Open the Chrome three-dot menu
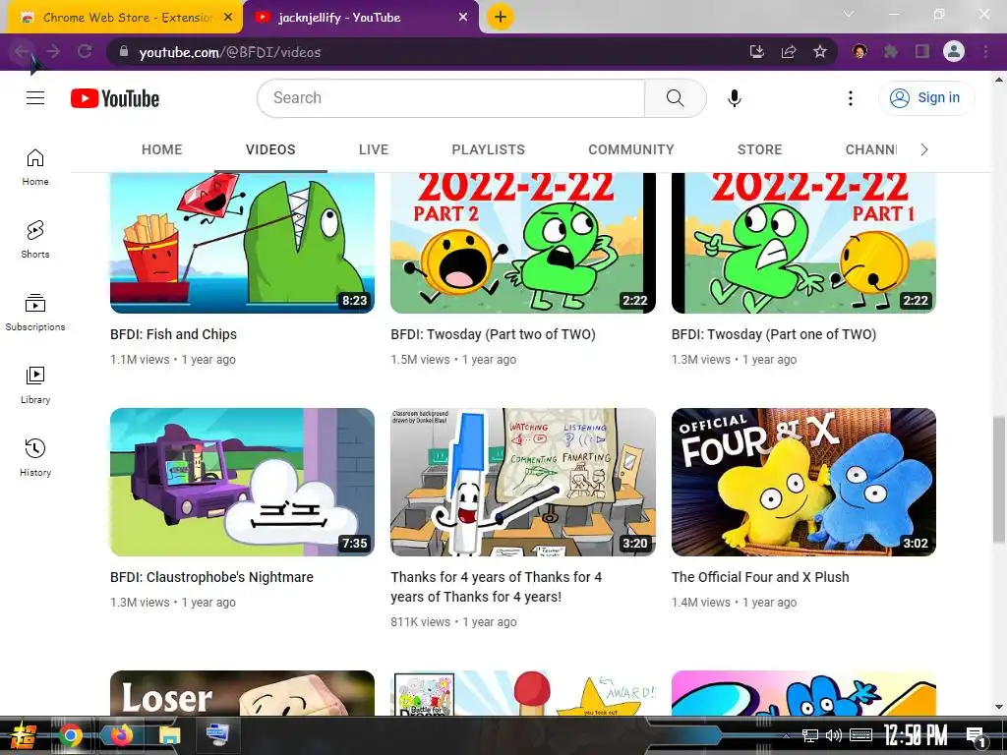1007x755 pixels. click(985, 51)
